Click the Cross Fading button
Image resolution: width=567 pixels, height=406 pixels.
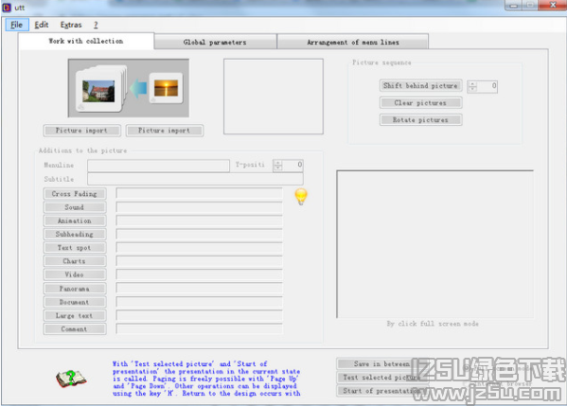75,194
